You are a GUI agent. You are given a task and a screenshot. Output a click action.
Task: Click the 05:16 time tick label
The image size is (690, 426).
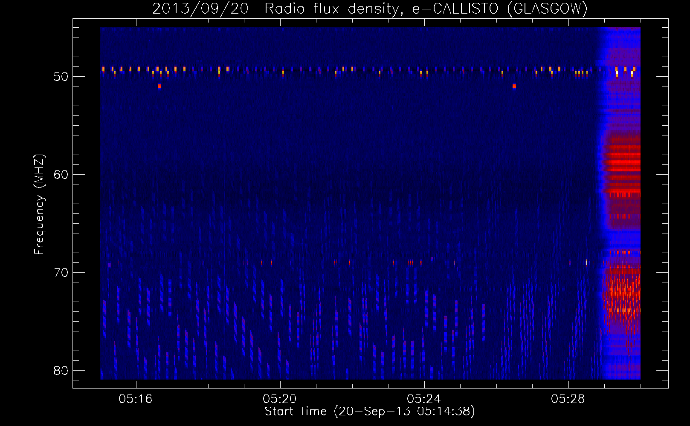(136, 399)
